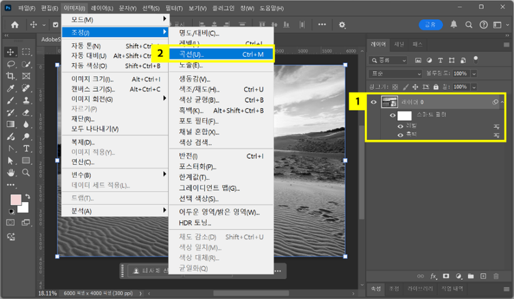The image size is (514, 299).
Task: Select the Crop tool
Action: 10,76
